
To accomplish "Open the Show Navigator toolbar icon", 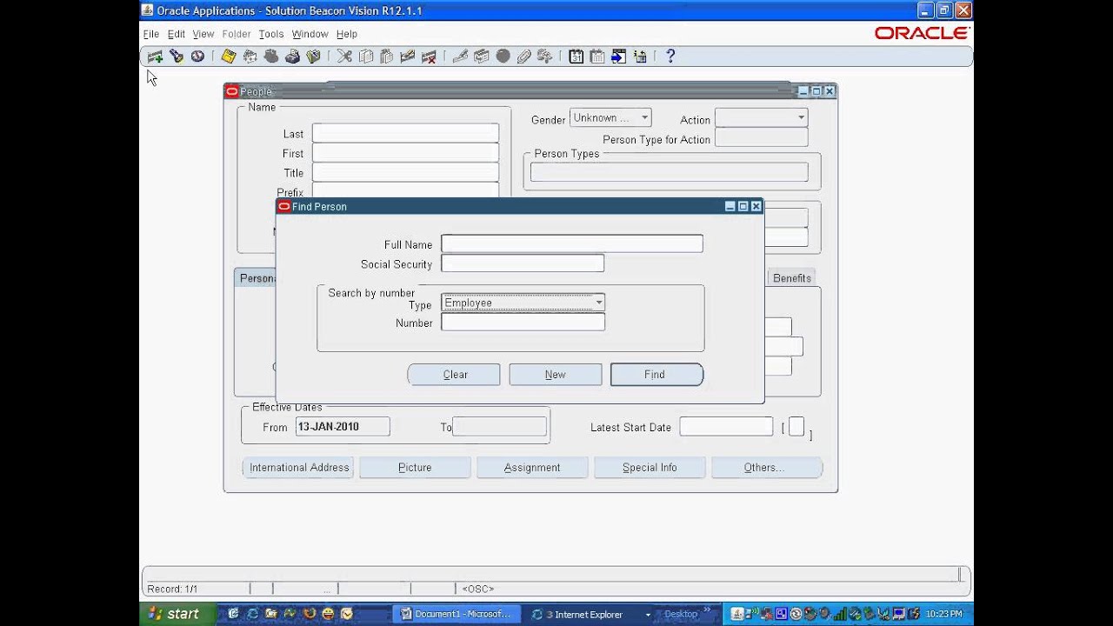I will (197, 57).
